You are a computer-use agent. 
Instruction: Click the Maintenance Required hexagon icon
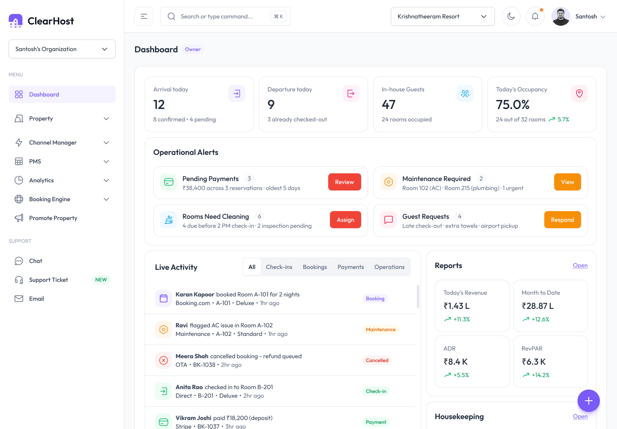click(x=389, y=182)
